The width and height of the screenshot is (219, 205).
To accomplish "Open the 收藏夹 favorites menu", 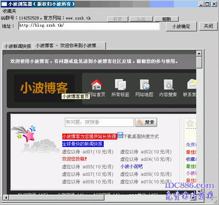I will (9, 11).
